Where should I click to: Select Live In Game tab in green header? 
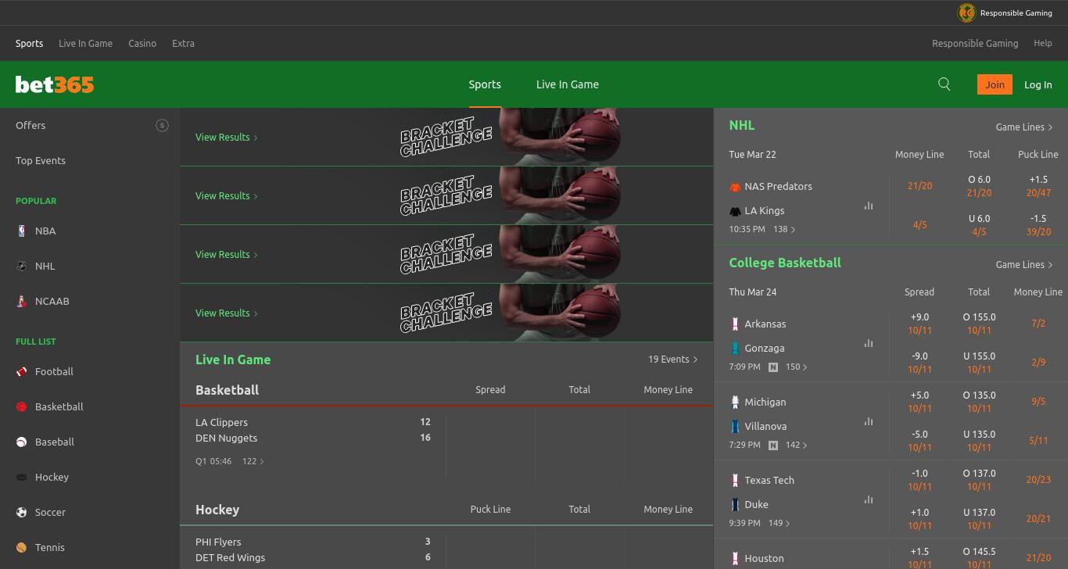point(568,84)
